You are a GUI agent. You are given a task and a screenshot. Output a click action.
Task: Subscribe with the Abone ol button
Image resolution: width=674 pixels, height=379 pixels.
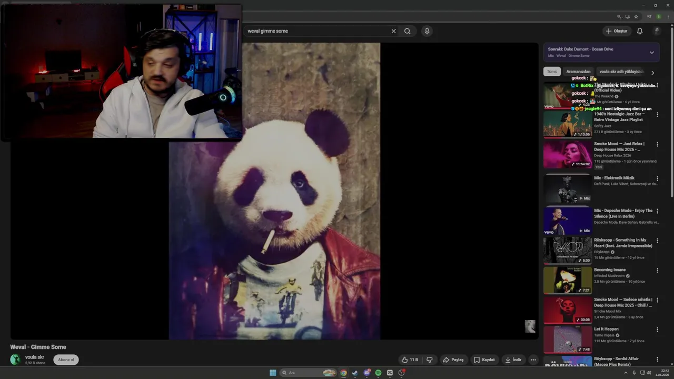click(66, 360)
